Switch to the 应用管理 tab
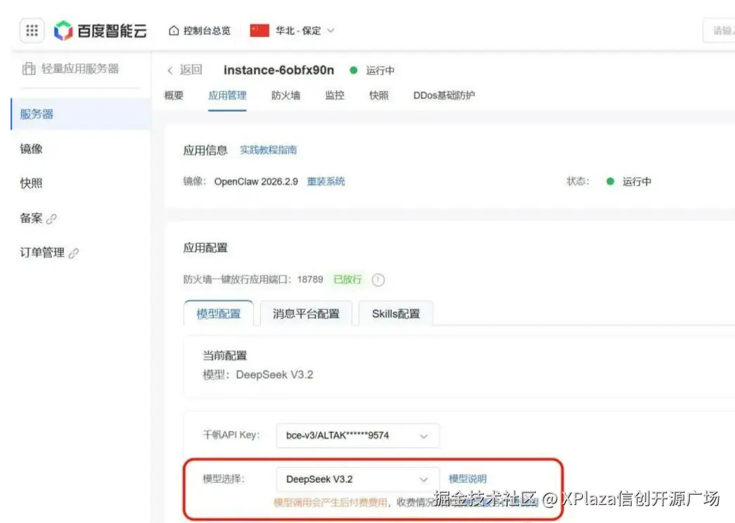This screenshot has height=523, width=735. tap(227, 96)
